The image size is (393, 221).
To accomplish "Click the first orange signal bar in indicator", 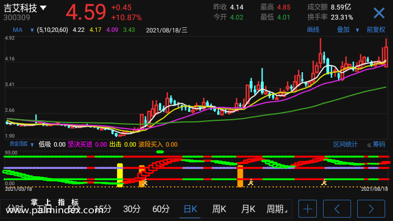I will [142, 176].
